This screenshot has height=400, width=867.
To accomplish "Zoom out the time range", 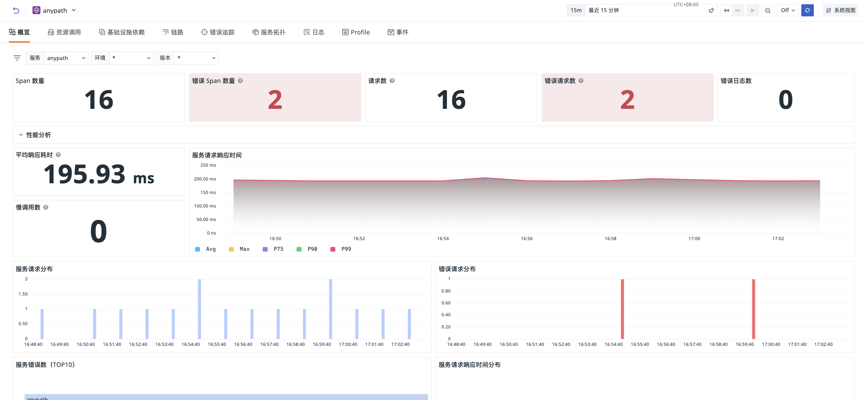I will tap(768, 10).
